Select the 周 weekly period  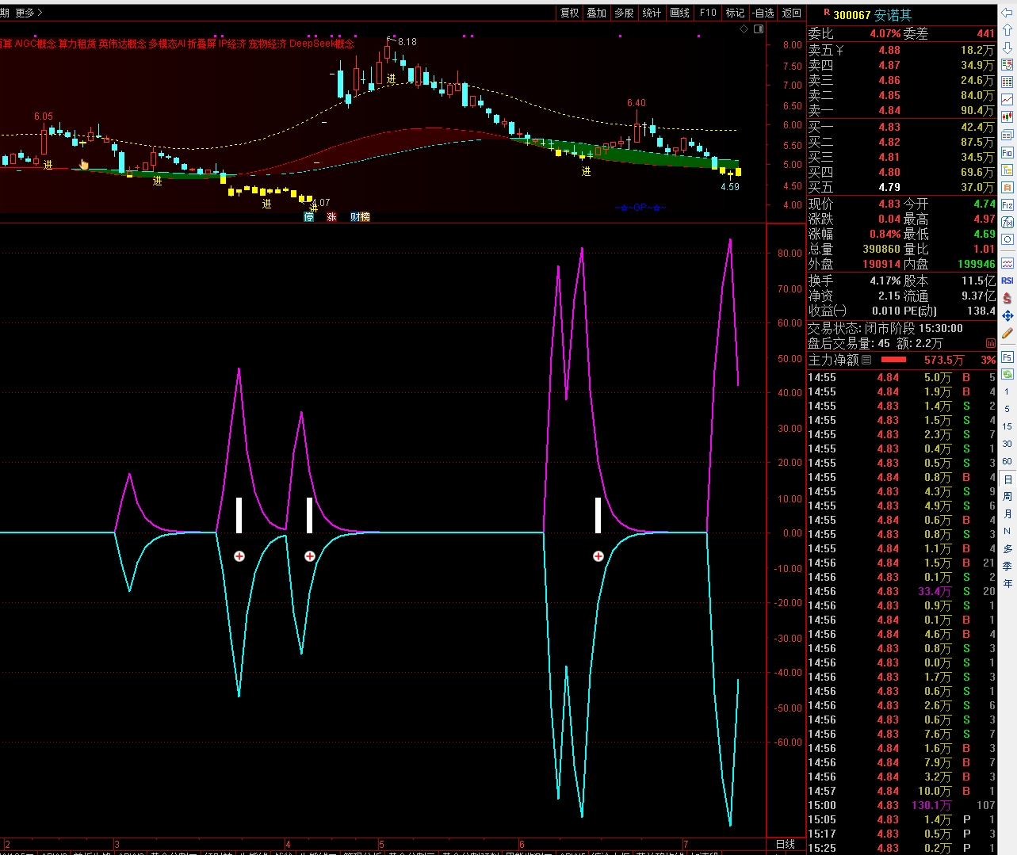click(x=1007, y=496)
